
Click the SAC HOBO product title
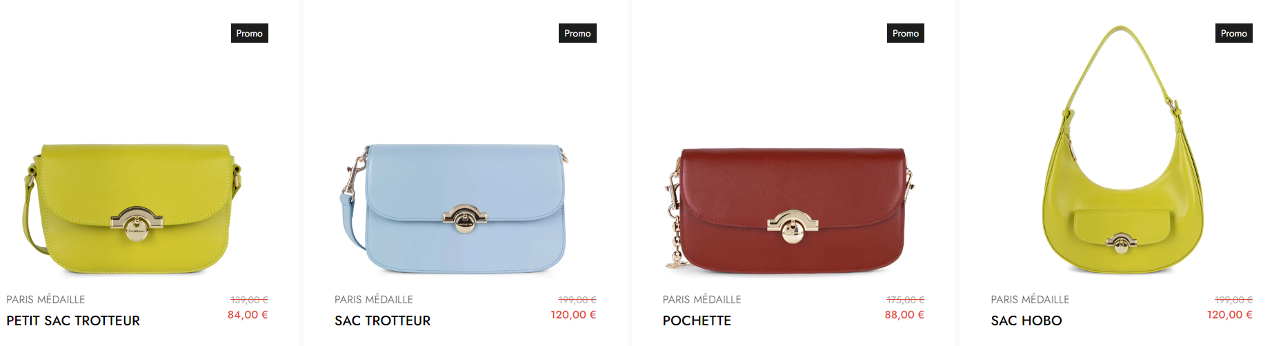pyautogui.click(x=1026, y=320)
